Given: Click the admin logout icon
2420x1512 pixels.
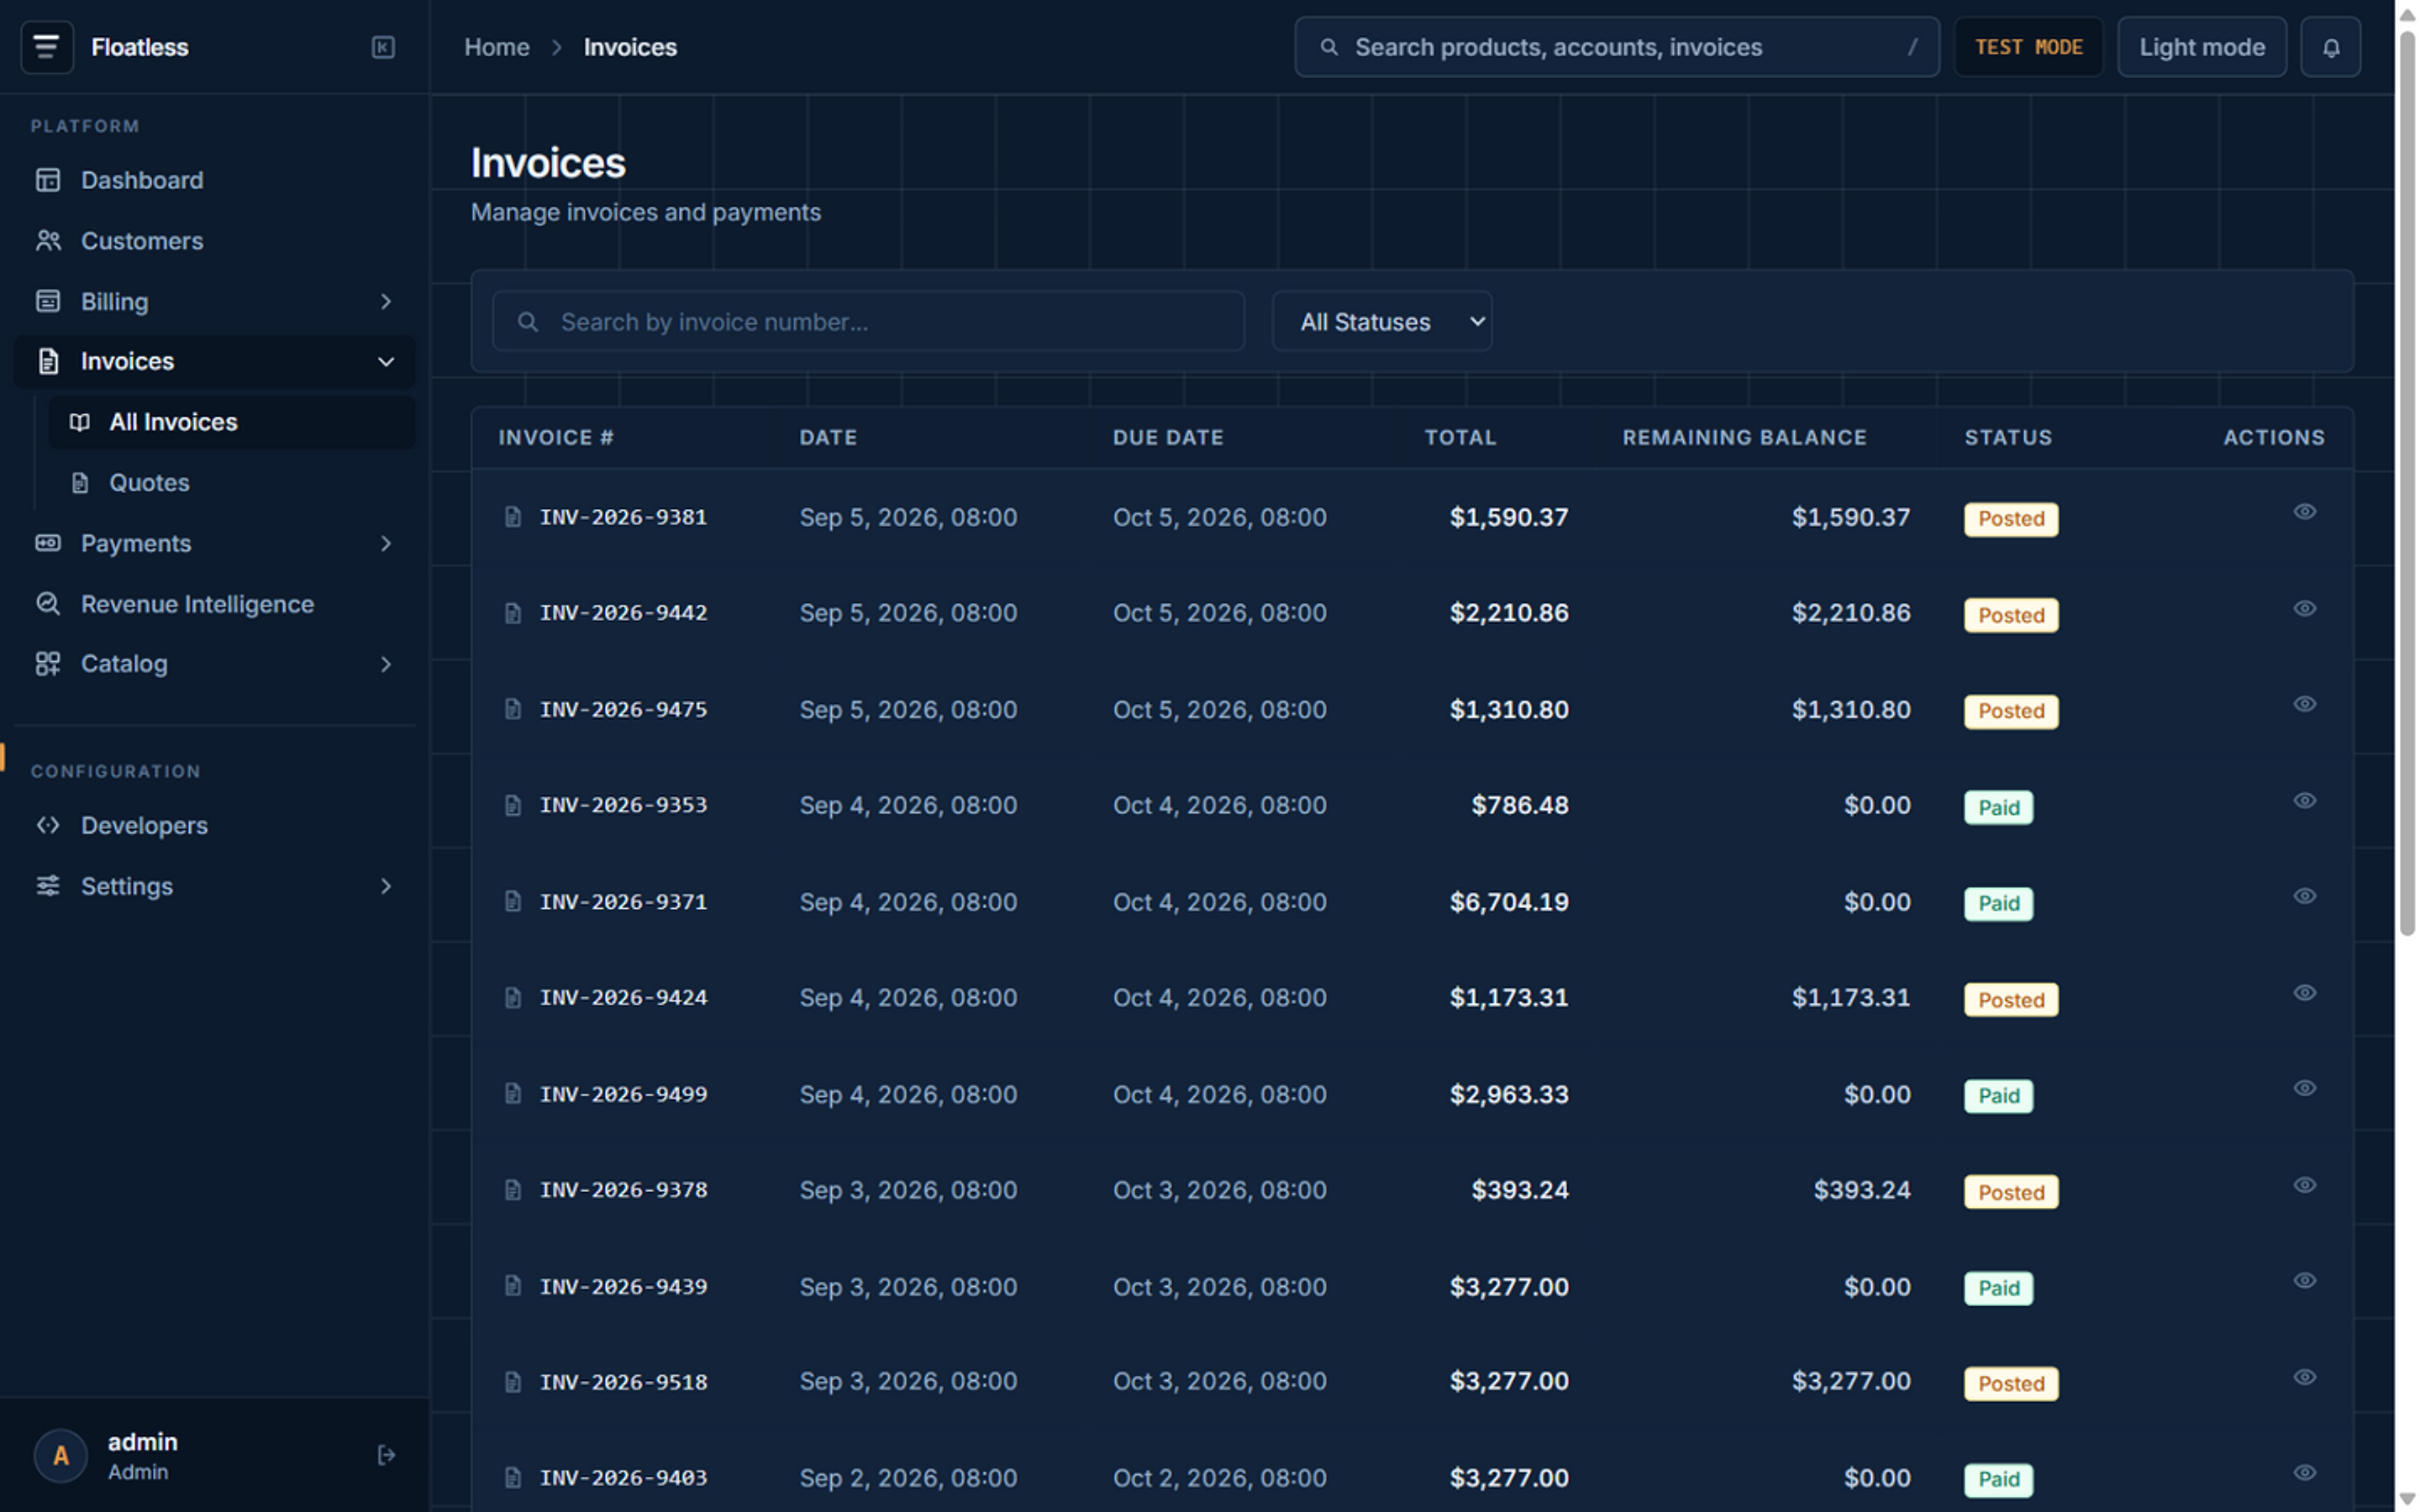Looking at the screenshot, I should (x=386, y=1455).
